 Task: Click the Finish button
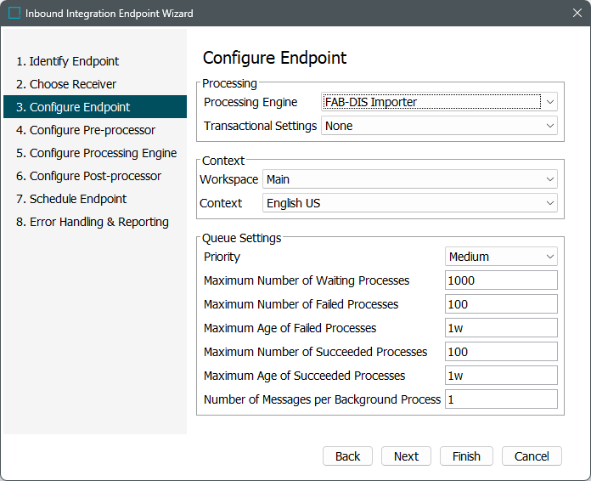click(x=466, y=456)
